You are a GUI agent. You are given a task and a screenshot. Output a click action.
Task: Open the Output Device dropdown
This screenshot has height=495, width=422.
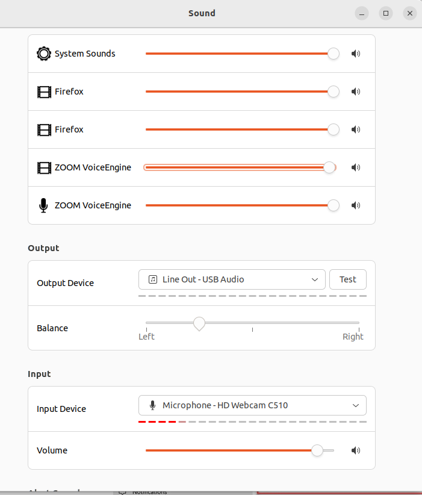click(232, 279)
